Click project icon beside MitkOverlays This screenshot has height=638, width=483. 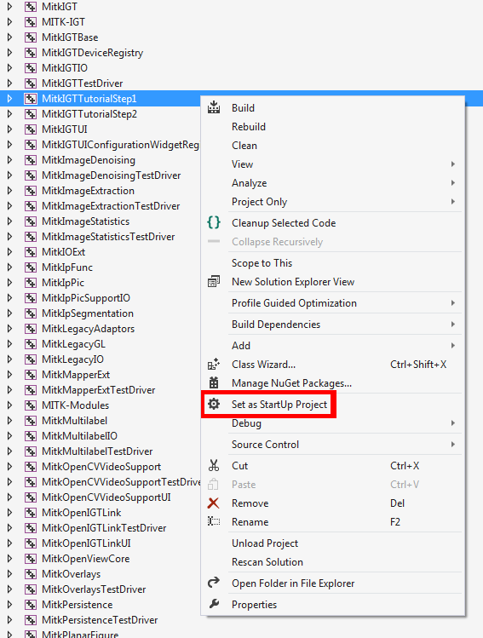pos(30,574)
